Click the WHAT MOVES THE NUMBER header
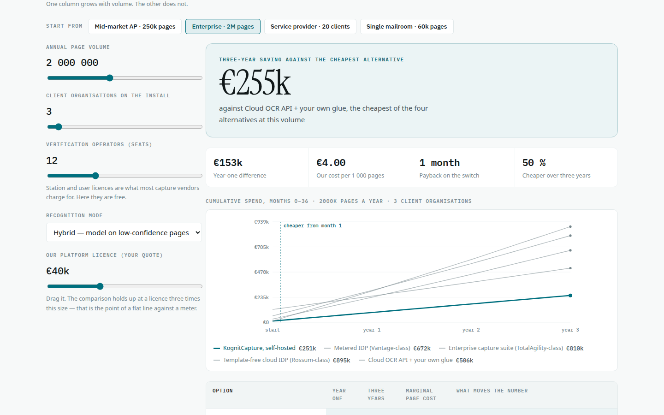This screenshot has width=664, height=415. point(492,391)
